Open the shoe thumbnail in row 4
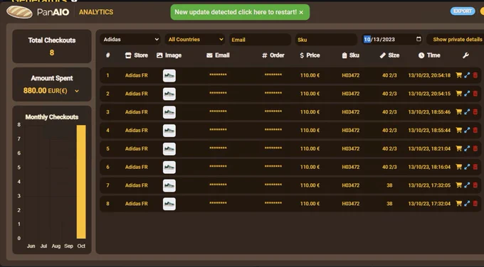 [x=169, y=131]
